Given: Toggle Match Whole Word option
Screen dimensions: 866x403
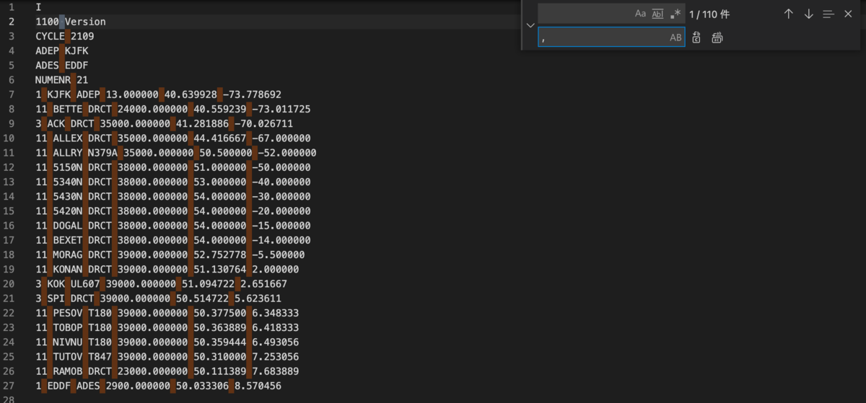Looking at the screenshot, I should [x=657, y=14].
